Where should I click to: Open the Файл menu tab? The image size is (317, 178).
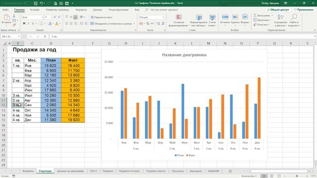(x=5, y=10)
